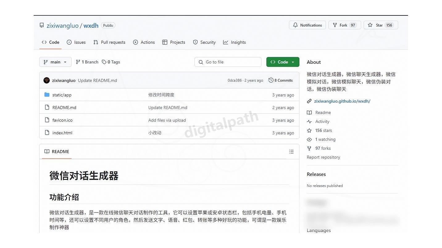This screenshot has height=248, width=442.
Task: Open the Actions tab
Action: (x=144, y=42)
